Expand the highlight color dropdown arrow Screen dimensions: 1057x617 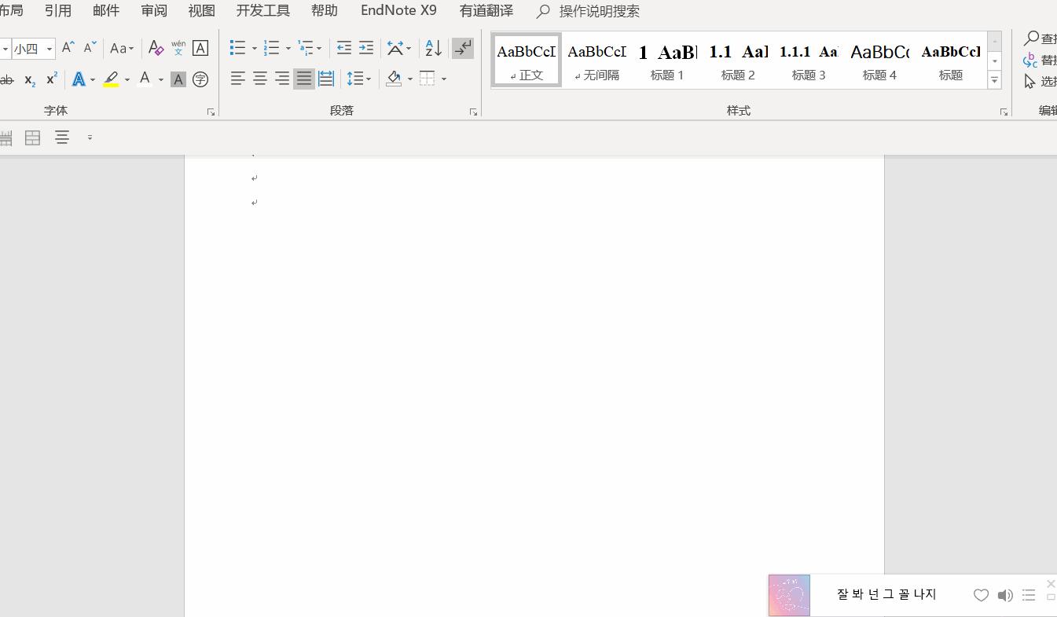(x=127, y=79)
